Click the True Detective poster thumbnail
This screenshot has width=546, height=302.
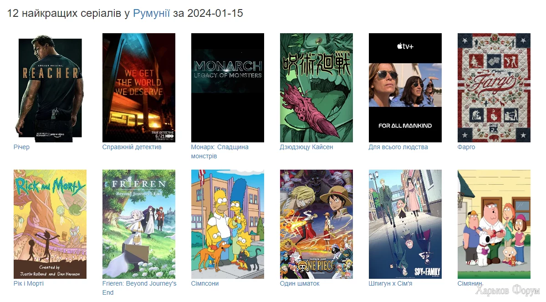point(139,88)
